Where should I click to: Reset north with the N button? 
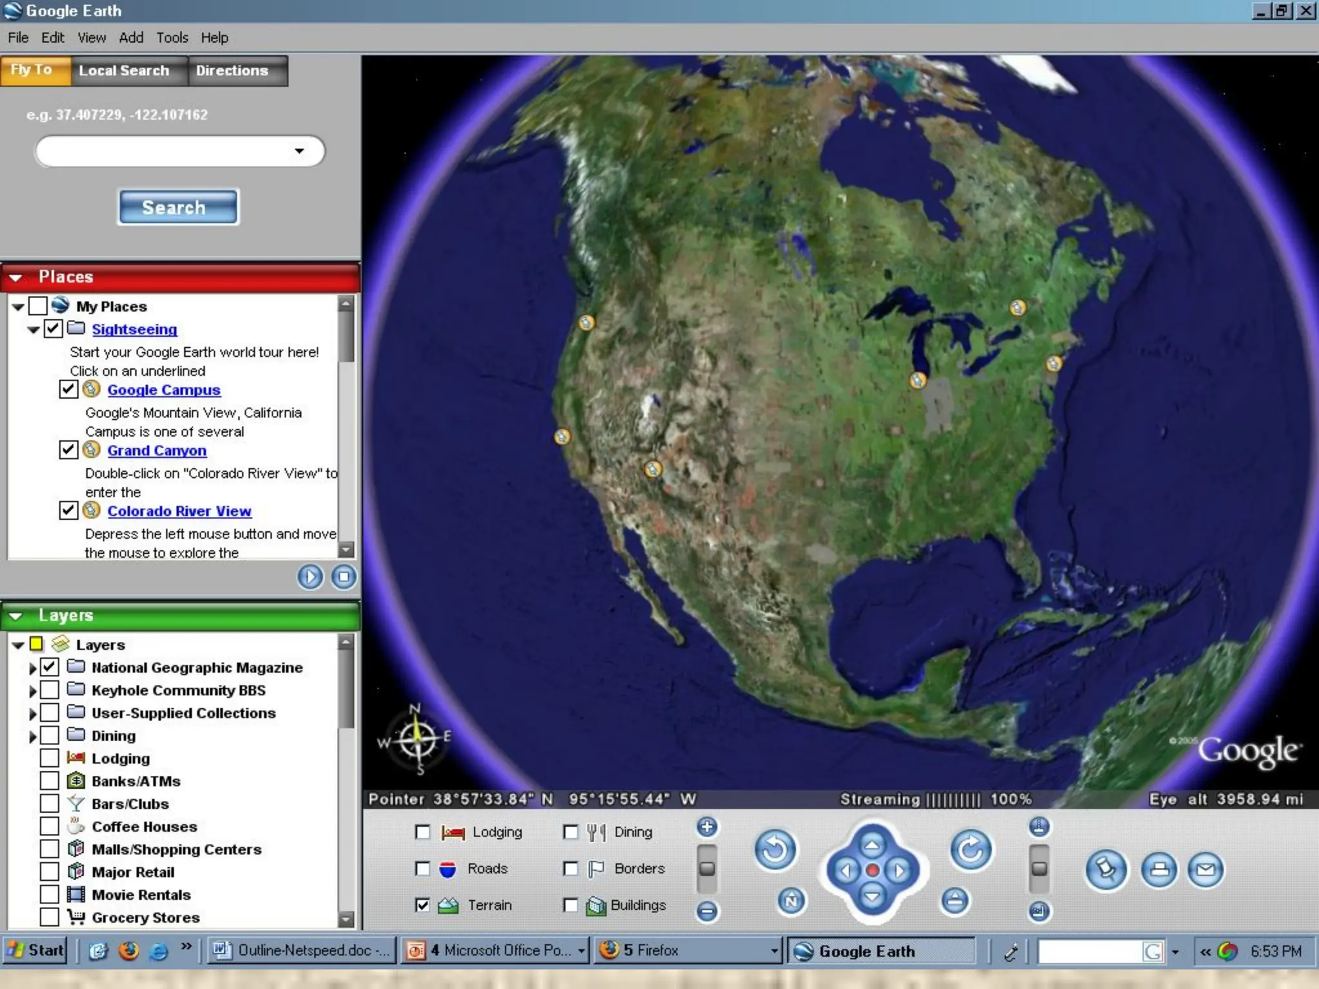click(x=792, y=900)
